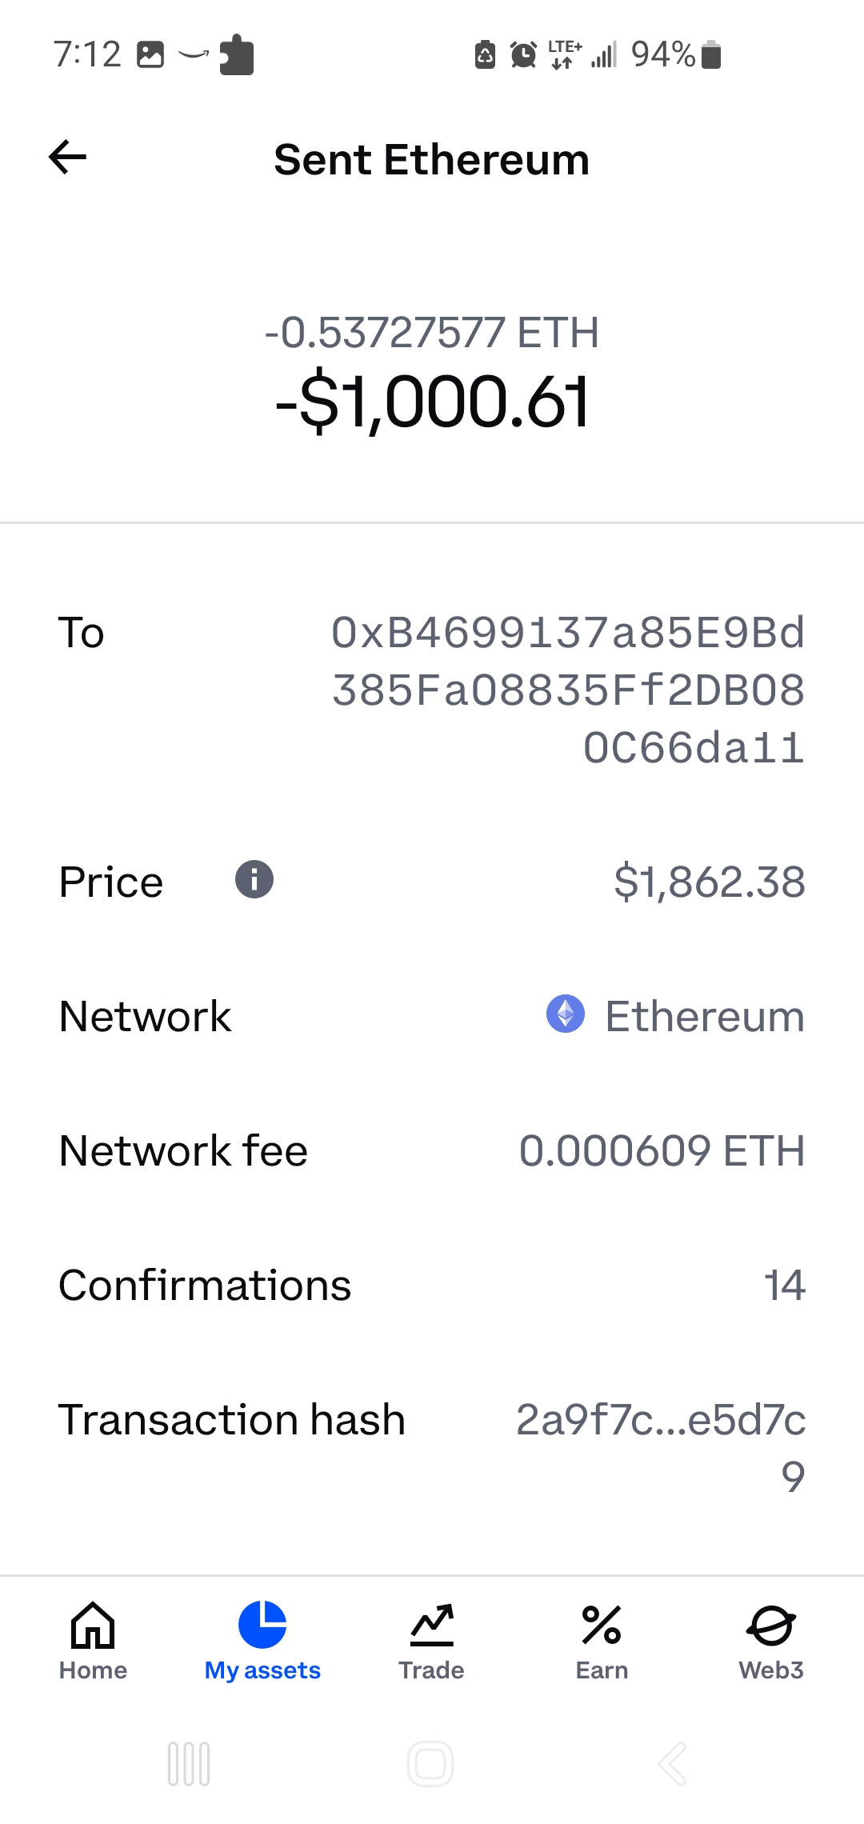
Task: Navigate to the Web3 tab
Action: click(x=771, y=1642)
